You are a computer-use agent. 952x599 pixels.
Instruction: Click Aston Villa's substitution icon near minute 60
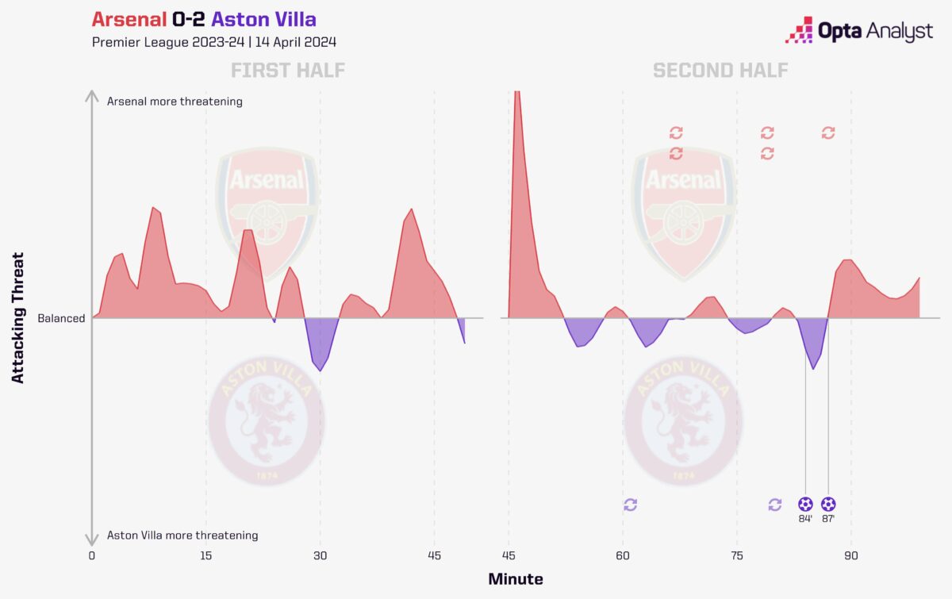(x=631, y=505)
